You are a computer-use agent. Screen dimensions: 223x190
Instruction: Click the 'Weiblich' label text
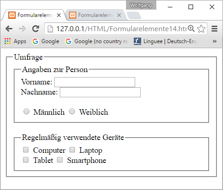(94, 112)
